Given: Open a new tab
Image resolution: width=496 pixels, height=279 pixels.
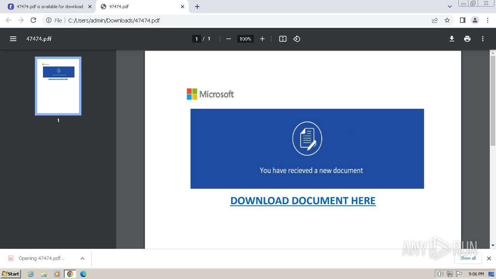Looking at the screenshot, I should 197,7.
